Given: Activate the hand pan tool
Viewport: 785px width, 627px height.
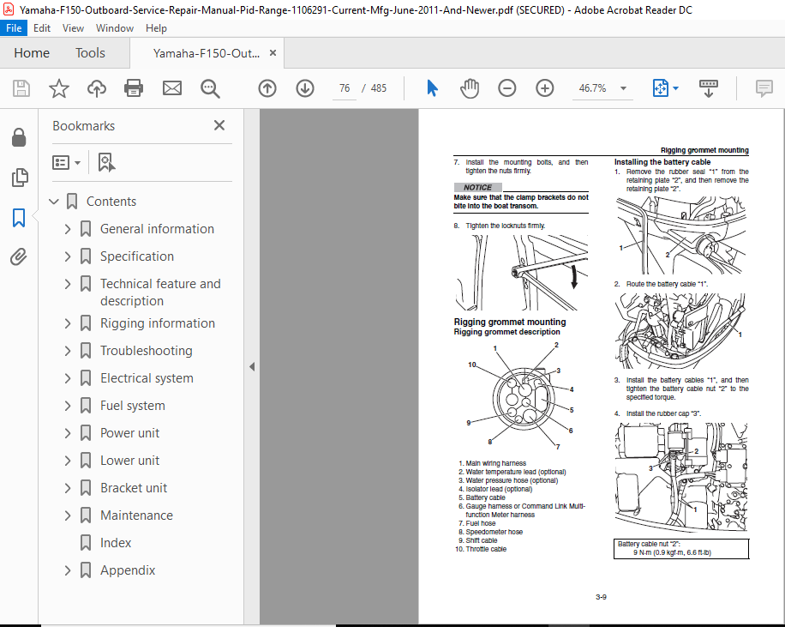Looking at the screenshot, I should (x=469, y=88).
